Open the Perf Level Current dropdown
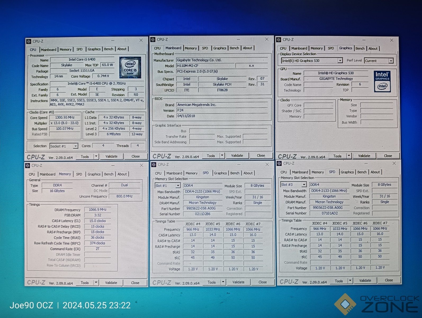This screenshot has width=422, height=318. click(x=391, y=61)
